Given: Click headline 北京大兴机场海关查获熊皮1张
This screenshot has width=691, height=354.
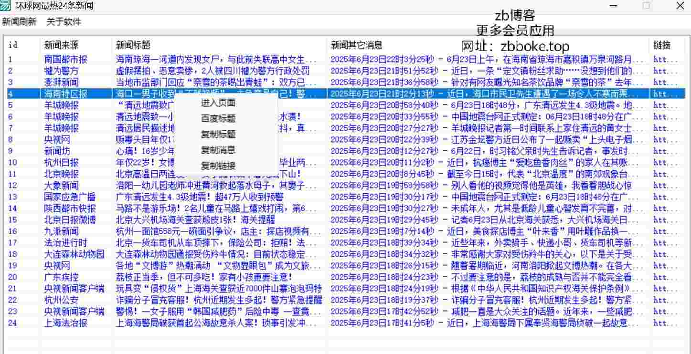Looking at the screenshot, I should 196,220.
